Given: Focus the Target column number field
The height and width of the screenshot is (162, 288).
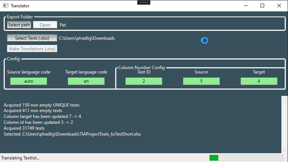Looking at the screenshot, I should 259,81.
